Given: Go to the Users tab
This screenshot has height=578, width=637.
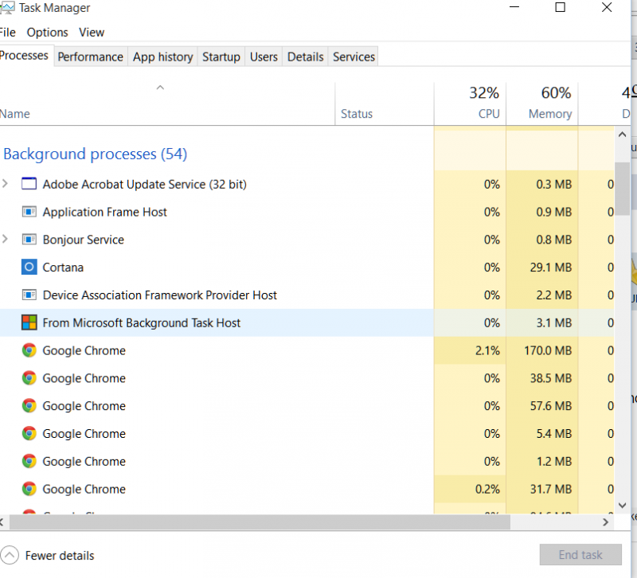Looking at the screenshot, I should click(x=264, y=57).
